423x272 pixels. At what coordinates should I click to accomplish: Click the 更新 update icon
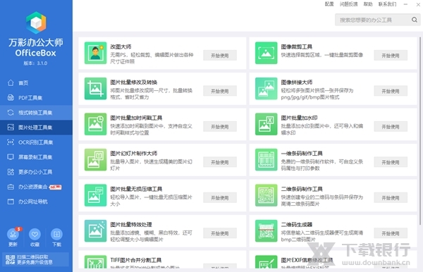[x=13, y=234]
